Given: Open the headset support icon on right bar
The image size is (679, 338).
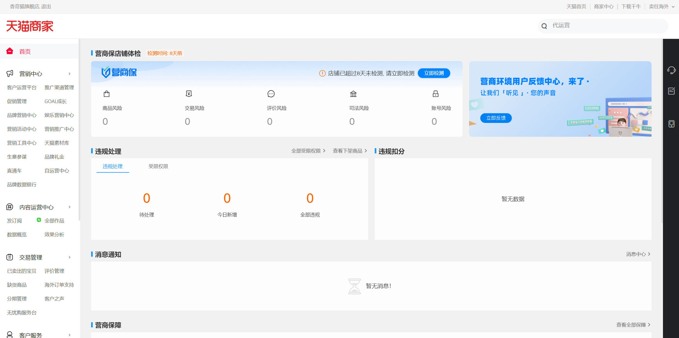Looking at the screenshot, I should (x=671, y=70).
